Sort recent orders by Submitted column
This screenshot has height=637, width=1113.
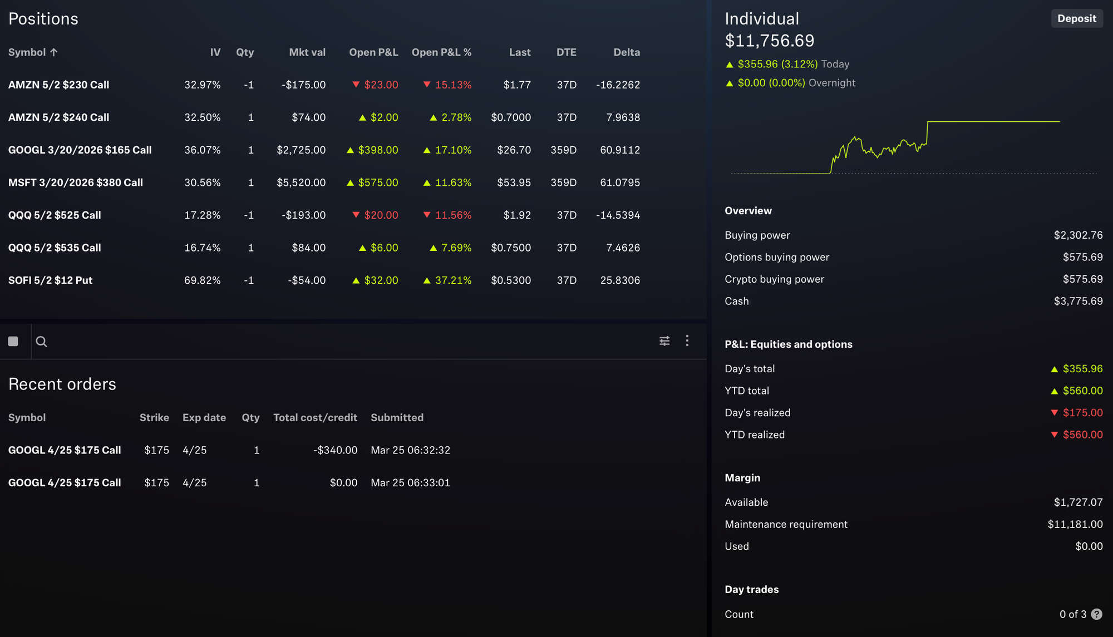tap(397, 418)
